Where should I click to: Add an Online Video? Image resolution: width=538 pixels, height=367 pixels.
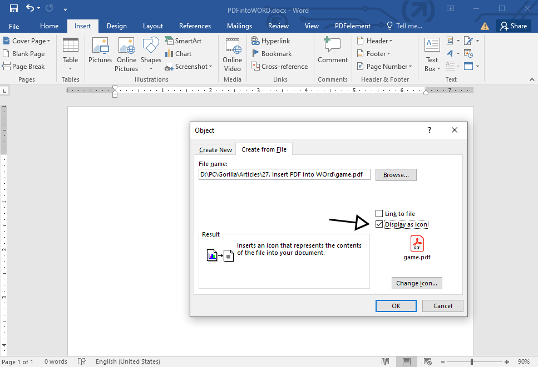232,54
